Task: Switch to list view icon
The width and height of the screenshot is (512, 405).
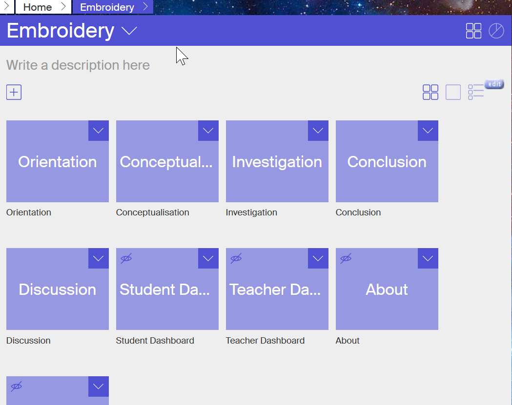Action: [x=476, y=92]
